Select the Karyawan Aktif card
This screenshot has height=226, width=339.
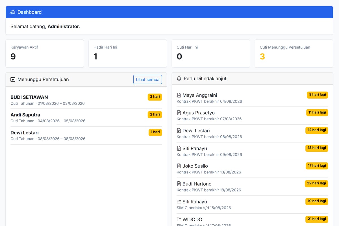(45, 53)
